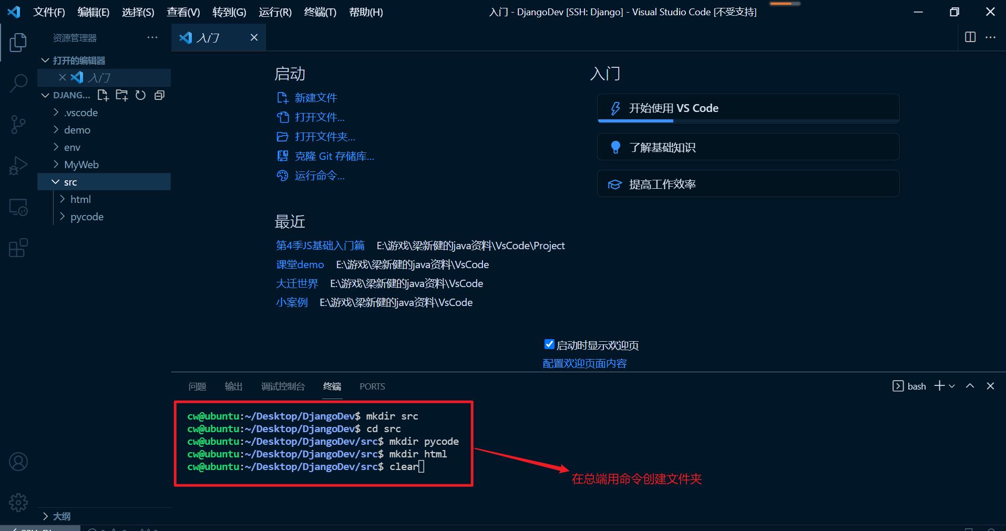Switch to the 输出 panel tab
Image resolution: width=1006 pixels, height=531 pixels.
[233, 386]
